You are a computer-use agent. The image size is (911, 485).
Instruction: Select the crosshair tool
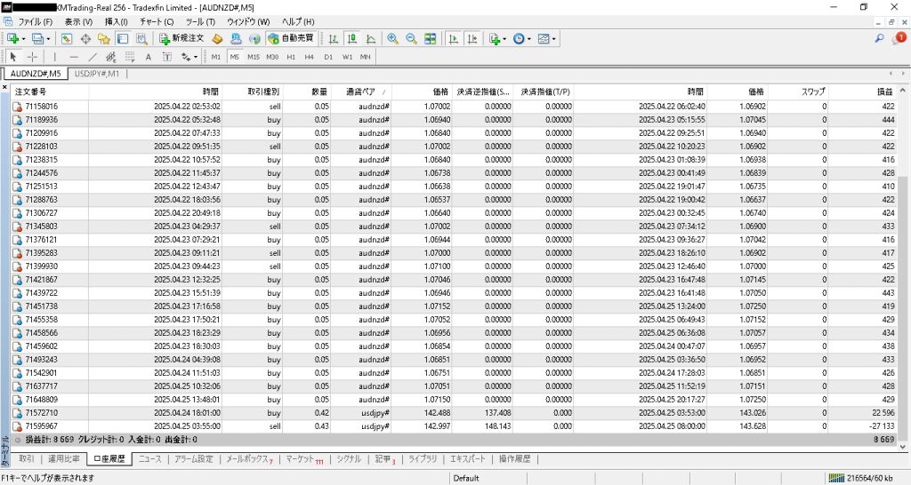(32, 57)
